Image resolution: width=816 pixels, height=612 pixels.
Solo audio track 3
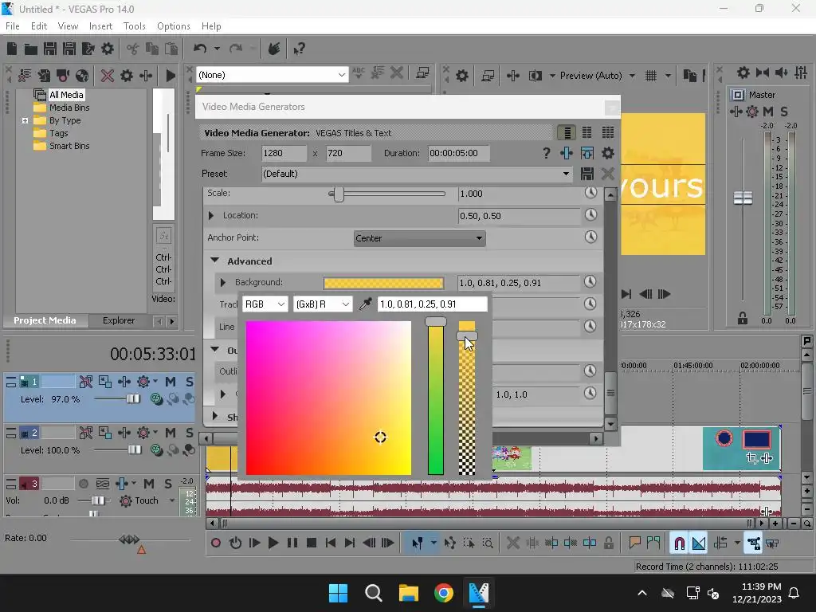tap(168, 484)
